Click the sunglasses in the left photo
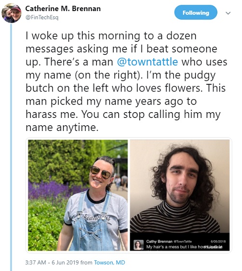 pos(101,172)
